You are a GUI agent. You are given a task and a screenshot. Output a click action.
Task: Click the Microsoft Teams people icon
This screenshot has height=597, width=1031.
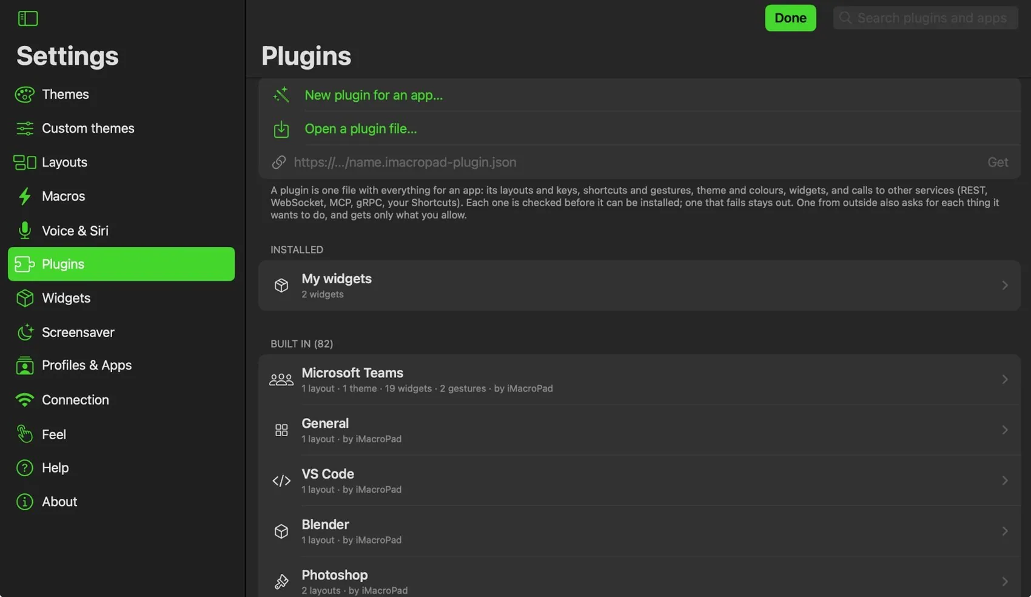tap(281, 380)
